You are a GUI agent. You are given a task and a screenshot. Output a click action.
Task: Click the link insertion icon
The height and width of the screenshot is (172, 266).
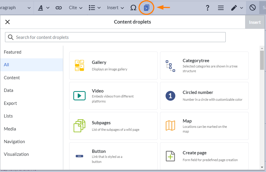59,8
